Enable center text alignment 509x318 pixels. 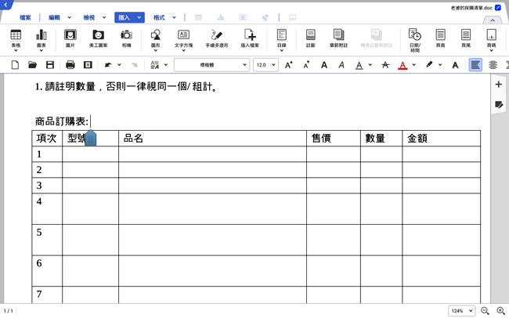[493, 65]
